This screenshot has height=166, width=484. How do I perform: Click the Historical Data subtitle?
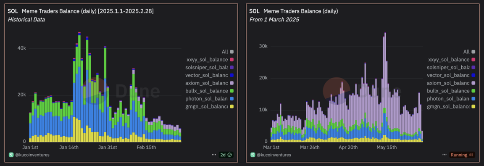[26, 19]
